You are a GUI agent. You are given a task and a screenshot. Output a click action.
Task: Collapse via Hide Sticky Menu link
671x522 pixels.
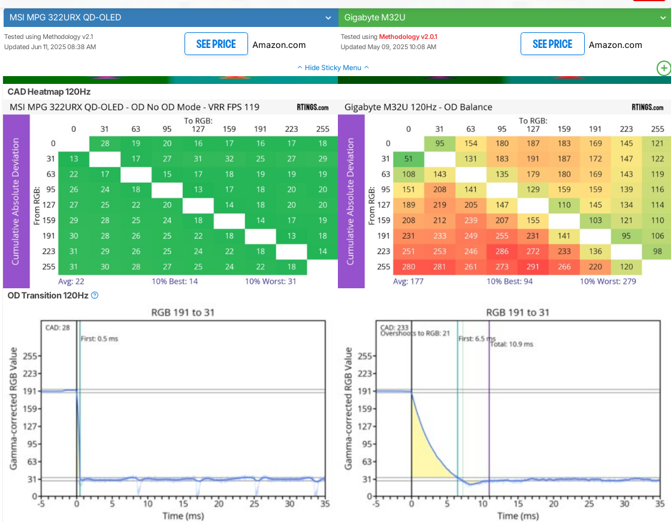click(x=333, y=68)
